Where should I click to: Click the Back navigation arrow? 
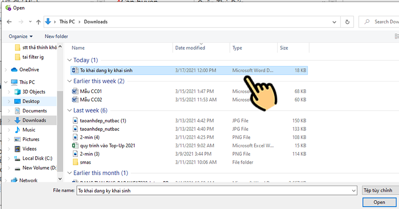[x=8, y=21]
